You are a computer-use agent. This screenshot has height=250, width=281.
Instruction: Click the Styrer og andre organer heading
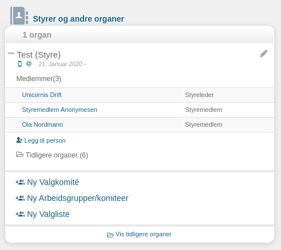click(x=78, y=19)
